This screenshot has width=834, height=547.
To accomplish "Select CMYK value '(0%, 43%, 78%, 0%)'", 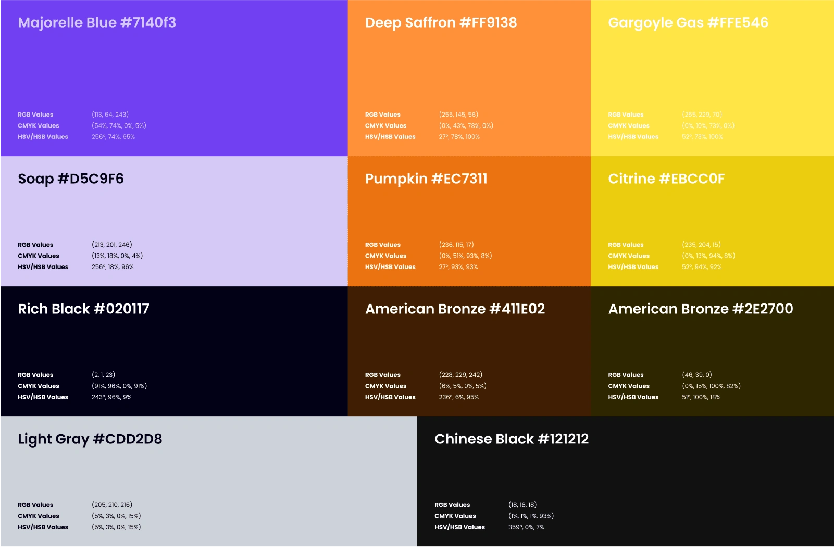I will (466, 125).
